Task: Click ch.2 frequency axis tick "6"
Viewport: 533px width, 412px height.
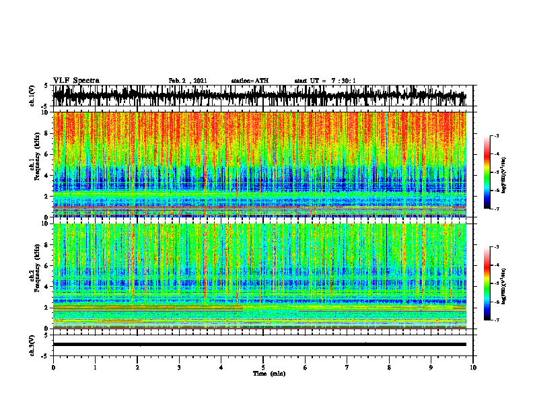Action: [x=47, y=266]
